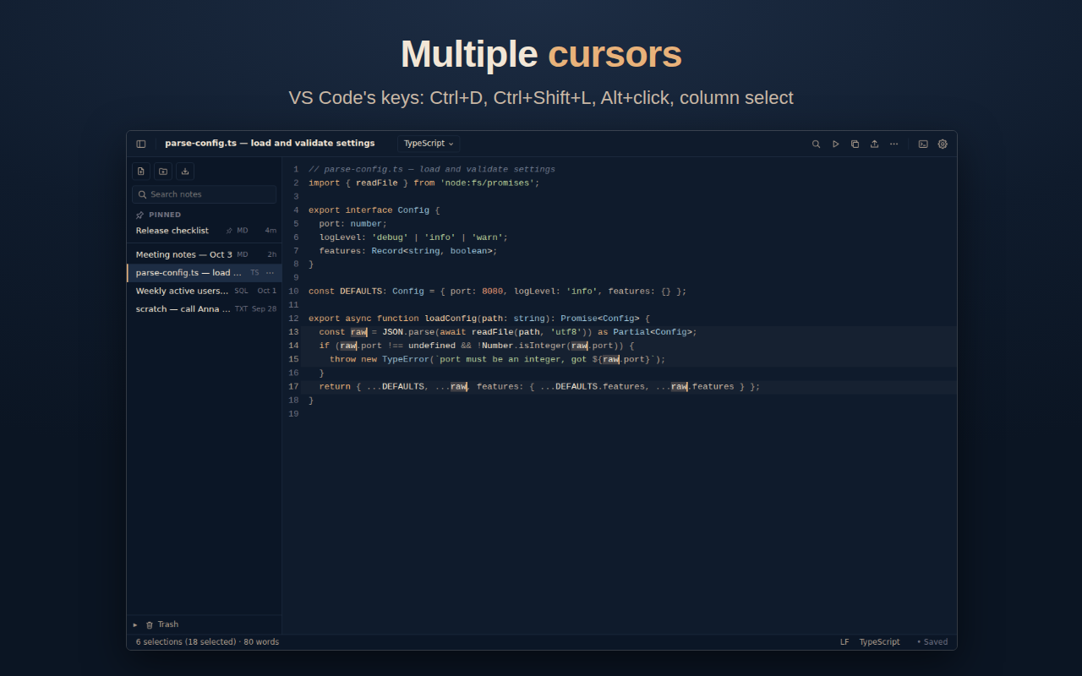This screenshot has width=1082, height=676.
Task: Click the word DEFAULTS on line 10
Action: point(361,292)
